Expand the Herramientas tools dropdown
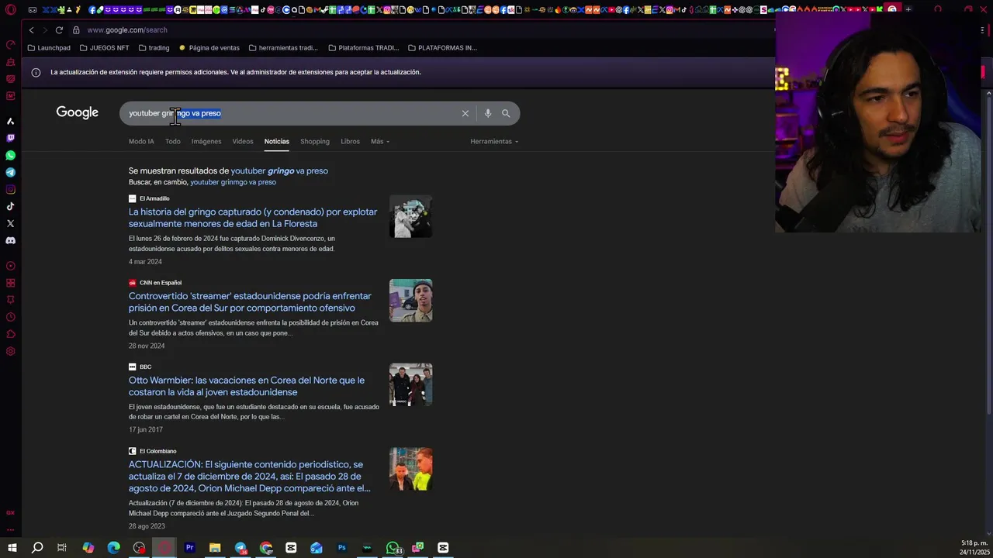Image resolution: width=993 pixels, height=558 pixels. coord(494,141)
